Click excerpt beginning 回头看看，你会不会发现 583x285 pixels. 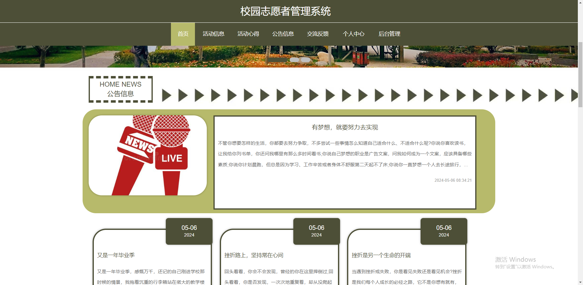(x=278, y=277)
